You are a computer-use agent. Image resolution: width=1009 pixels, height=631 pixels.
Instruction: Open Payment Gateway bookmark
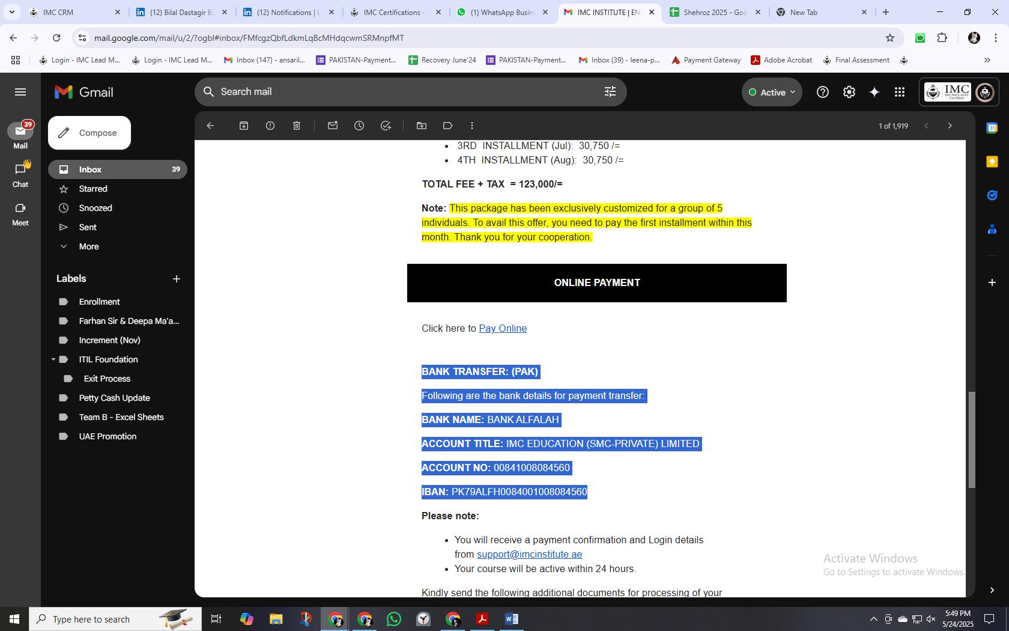pos(706,60)
